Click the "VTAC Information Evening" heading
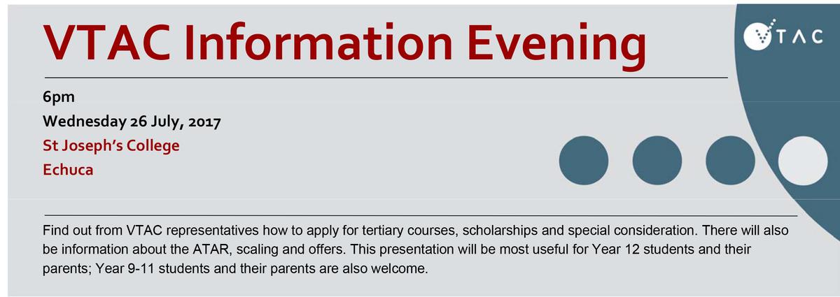 [x=343, y=41]
